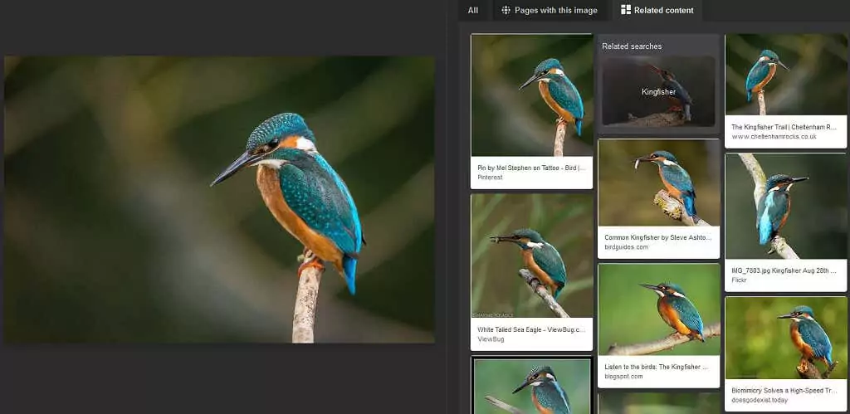Click the large kingfisher main image

219,199
